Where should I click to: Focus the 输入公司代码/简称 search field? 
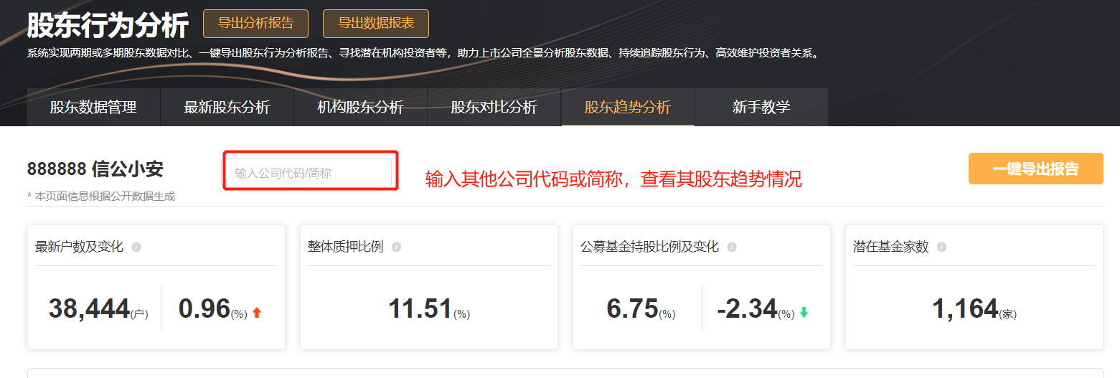310,173
